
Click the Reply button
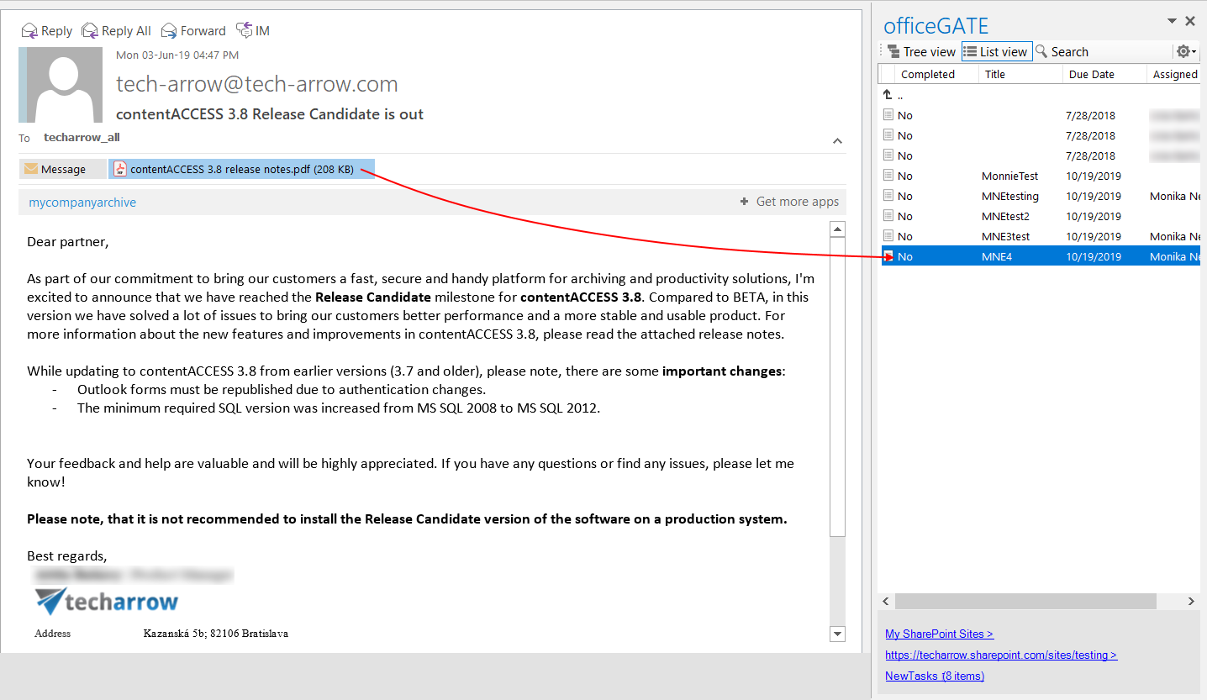(46, 31)
